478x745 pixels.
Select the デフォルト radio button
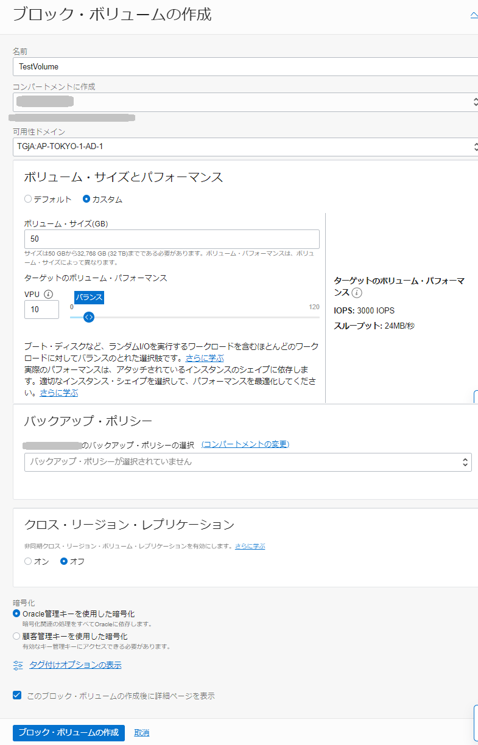[28, 199]
